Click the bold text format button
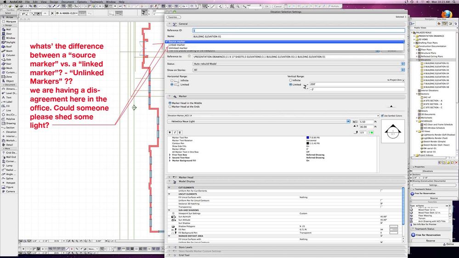Screen dimensions: 459x258 point(170,132)
